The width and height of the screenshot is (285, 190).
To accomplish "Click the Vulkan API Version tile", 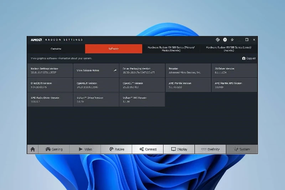I will [142, 99].
